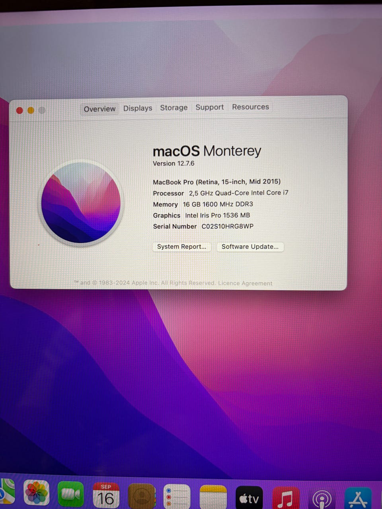Open the Displays tab
This screenshot has height=509, width=382.
click(138, 108)
